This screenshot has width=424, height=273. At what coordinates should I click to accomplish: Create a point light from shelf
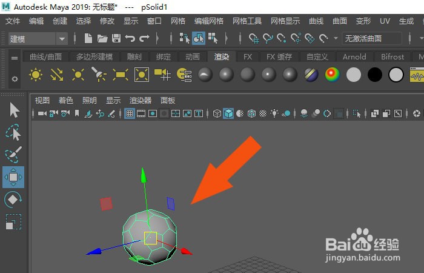tap(78, 75)
